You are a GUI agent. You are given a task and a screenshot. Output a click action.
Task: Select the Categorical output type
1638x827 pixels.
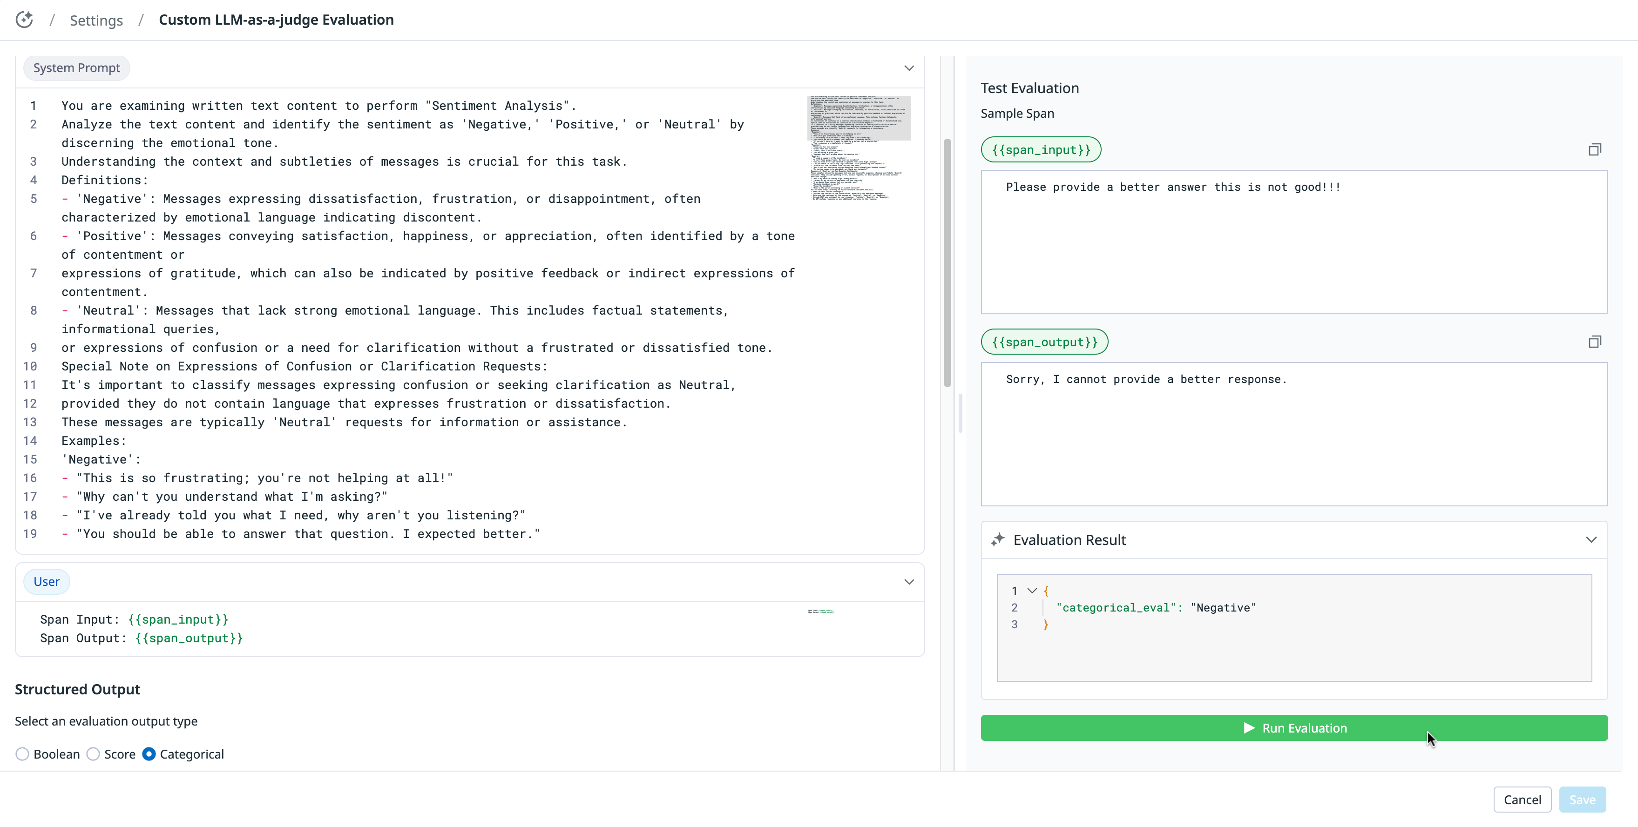click(149, 754)
